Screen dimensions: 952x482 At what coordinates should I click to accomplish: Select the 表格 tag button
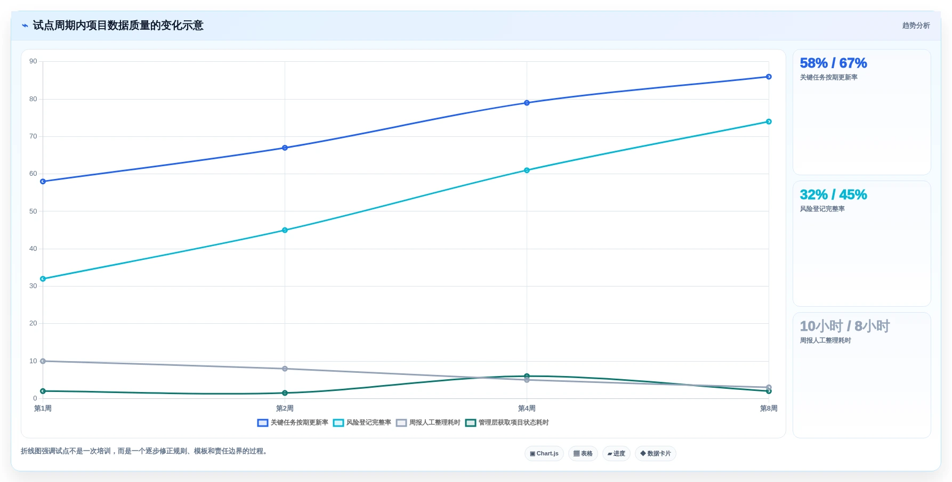tap(583, 454)
